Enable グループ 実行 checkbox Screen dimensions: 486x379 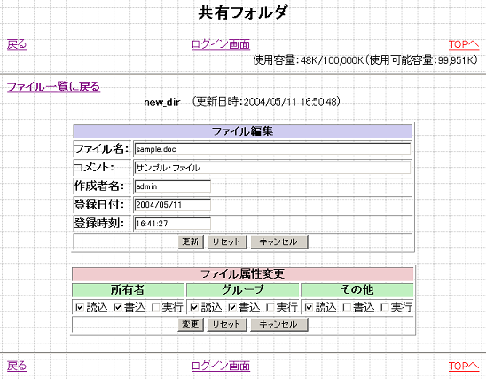[270, 307]
